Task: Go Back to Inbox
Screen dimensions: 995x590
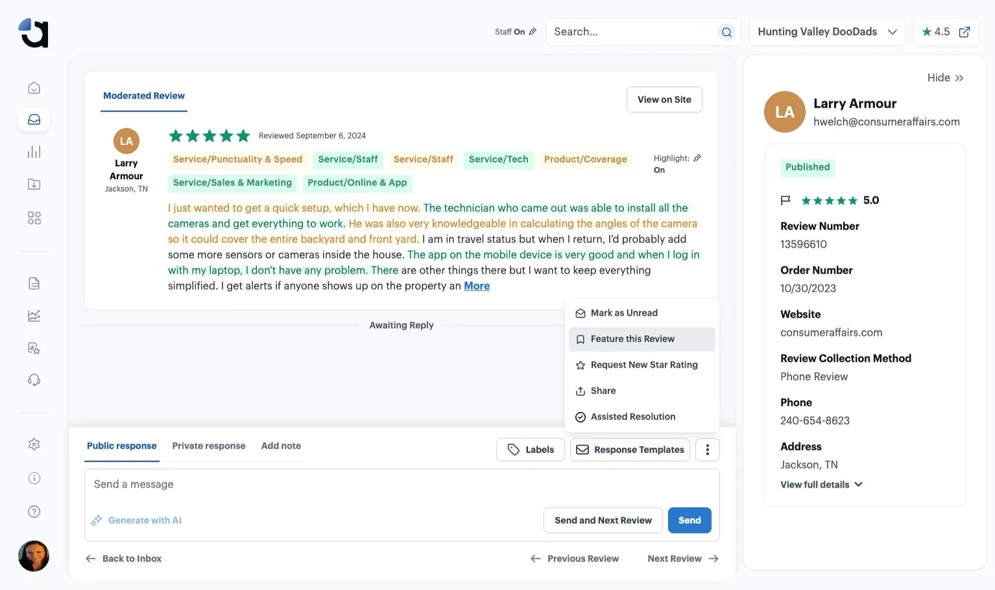Action: click(124, 559)
